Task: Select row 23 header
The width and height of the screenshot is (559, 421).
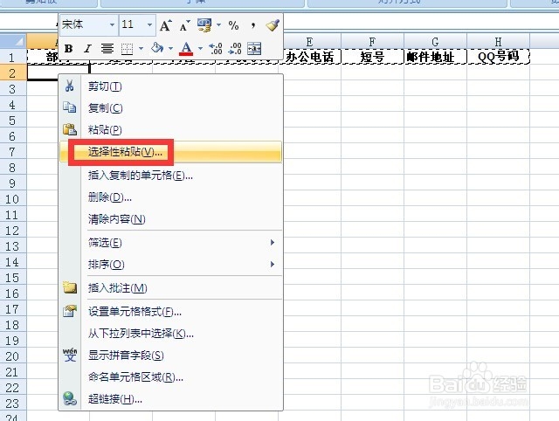Action: [13, 404]
